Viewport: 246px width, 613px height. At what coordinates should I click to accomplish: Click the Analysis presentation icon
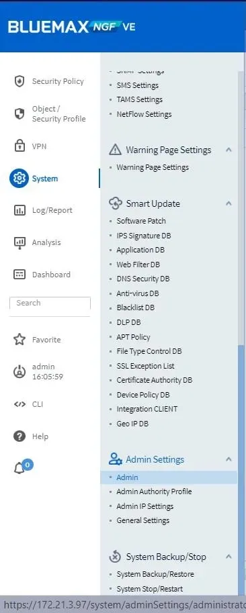19,243
